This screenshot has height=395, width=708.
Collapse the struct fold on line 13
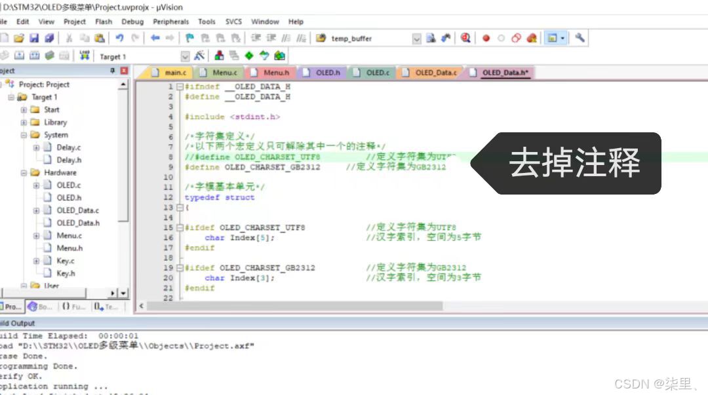[x=180, y=208]
